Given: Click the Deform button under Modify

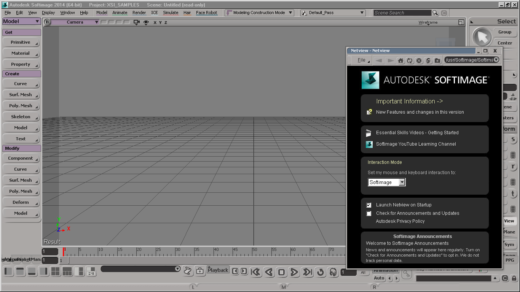Looking at the screenshot, I should tap(21, 202).
